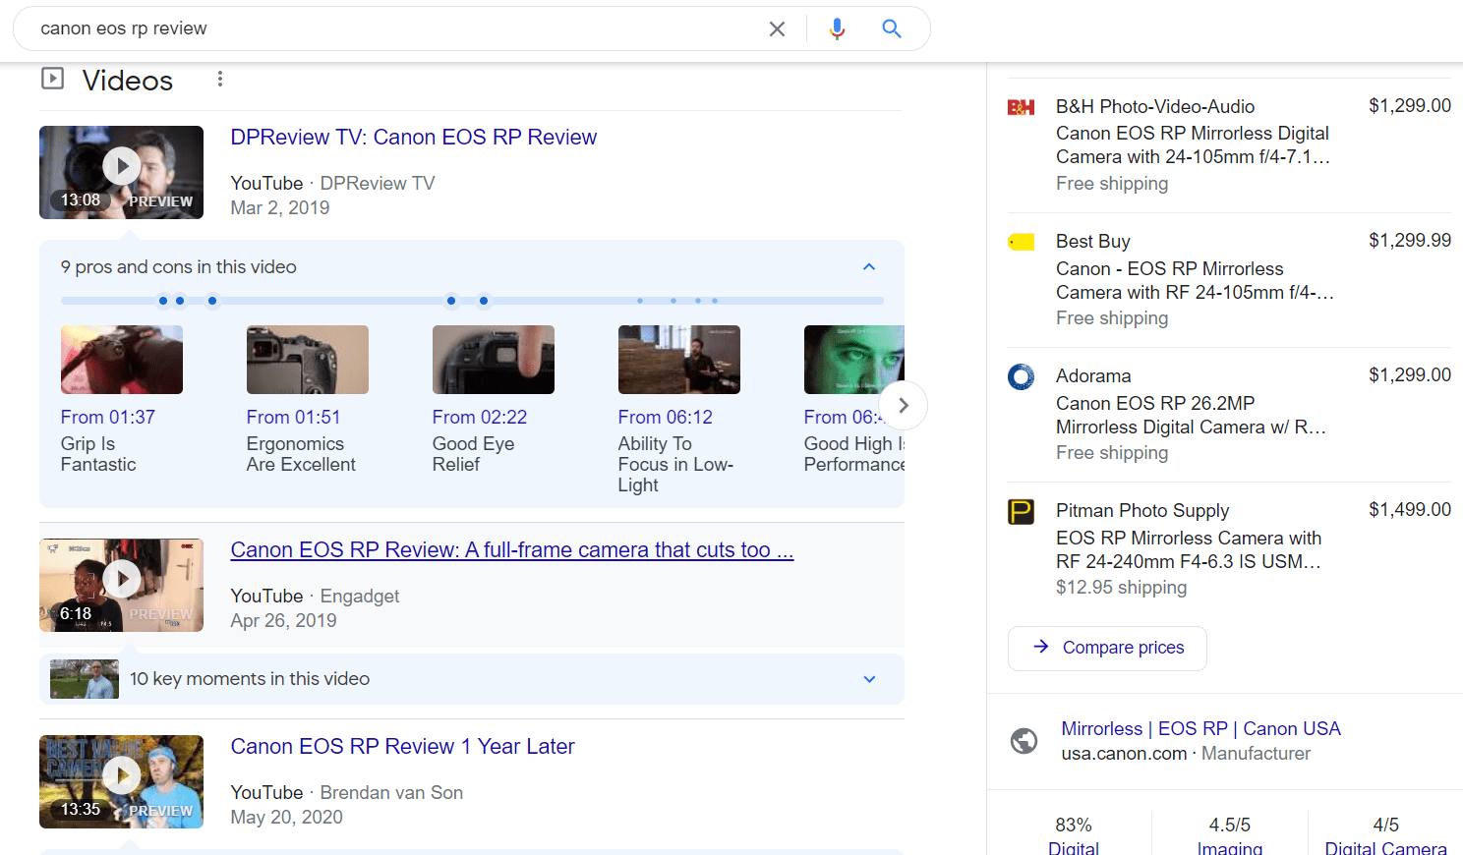Image resolution: width=1463 pixels, height=855 pixels.
Task: Open the Adorama logo icon
Action: point(1021,376)
